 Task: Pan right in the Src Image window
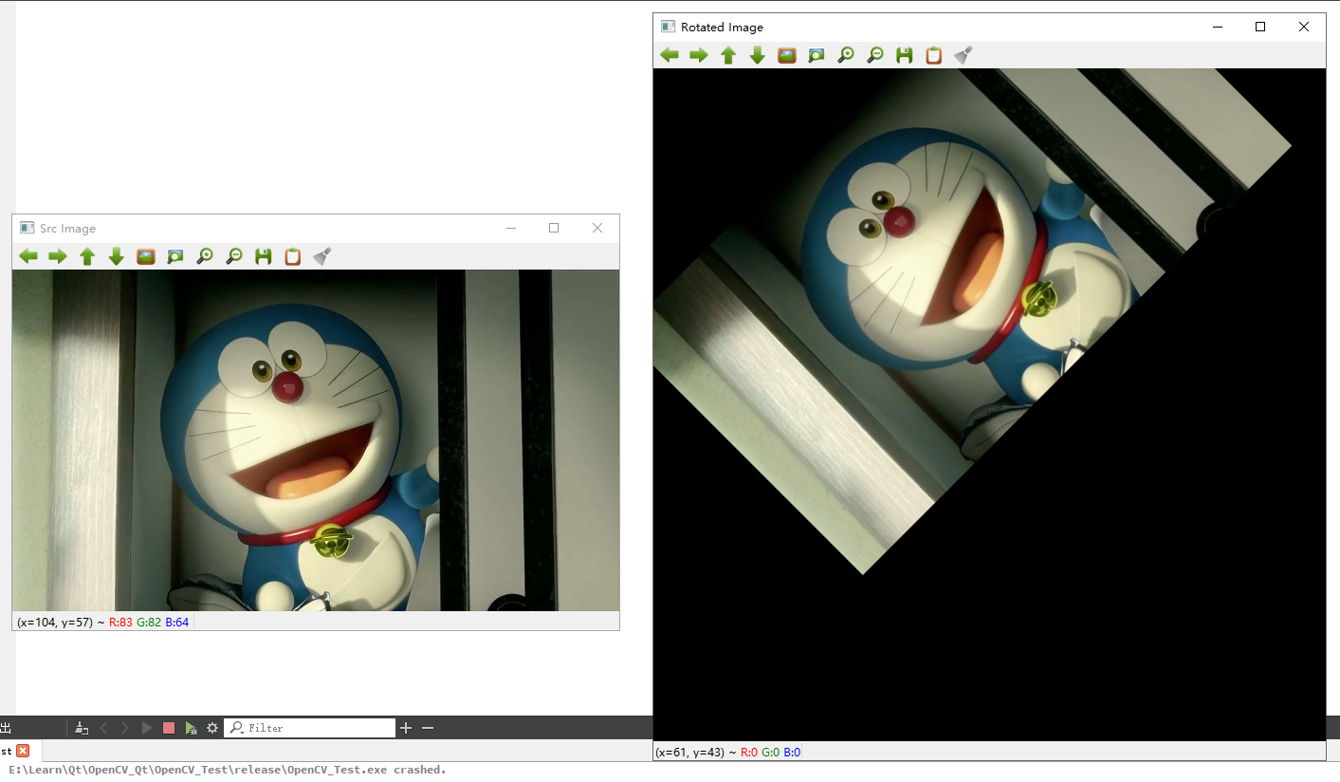58,256
